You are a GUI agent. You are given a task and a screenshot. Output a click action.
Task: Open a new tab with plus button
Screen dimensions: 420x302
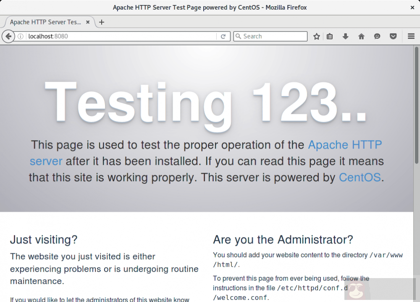click(x=102, y=22)
